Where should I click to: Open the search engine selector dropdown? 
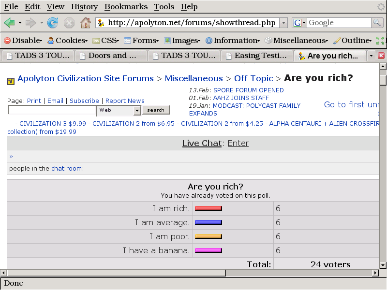[300, 23]
